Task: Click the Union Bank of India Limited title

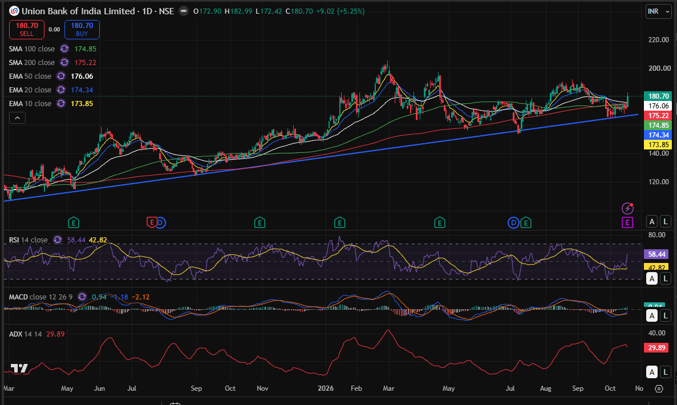Action: tap(78, 11)
